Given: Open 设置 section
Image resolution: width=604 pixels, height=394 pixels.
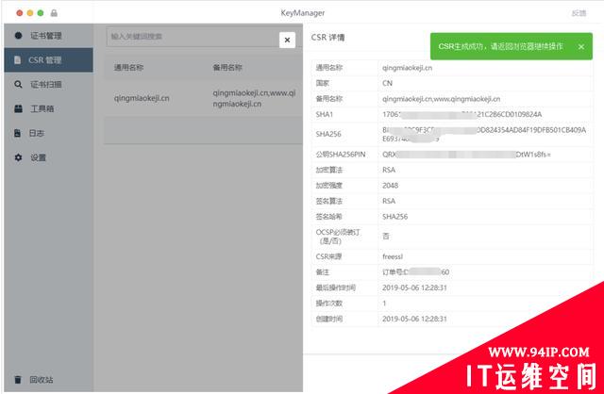Looking at the screenshot, I should pyautogui.click(x=48, y=157).
